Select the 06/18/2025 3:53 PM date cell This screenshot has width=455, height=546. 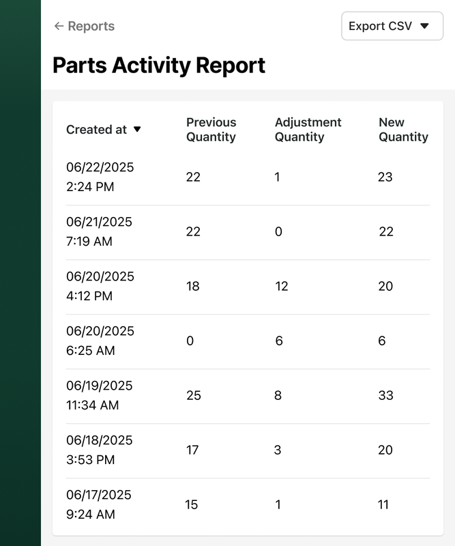pos(99,450)
